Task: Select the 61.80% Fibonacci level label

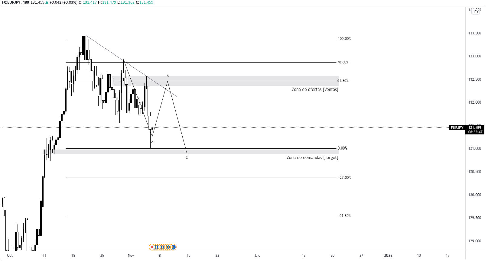Action: point(343,81)
